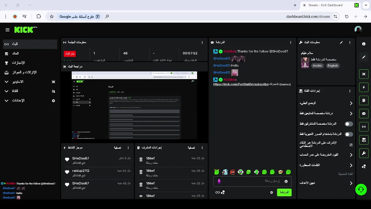Toggle the stream preview widget icon in right sidebar
The width and height of the screenshot is (371, 209).
click(364, 74)
